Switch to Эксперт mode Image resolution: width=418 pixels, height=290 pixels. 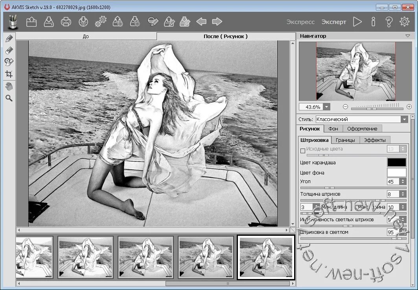334,22
